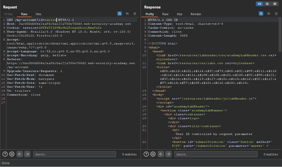Viewport: 282px width, 167px height.
Task: Switch Request view to Hex tab
Action: tap(39, 14)
